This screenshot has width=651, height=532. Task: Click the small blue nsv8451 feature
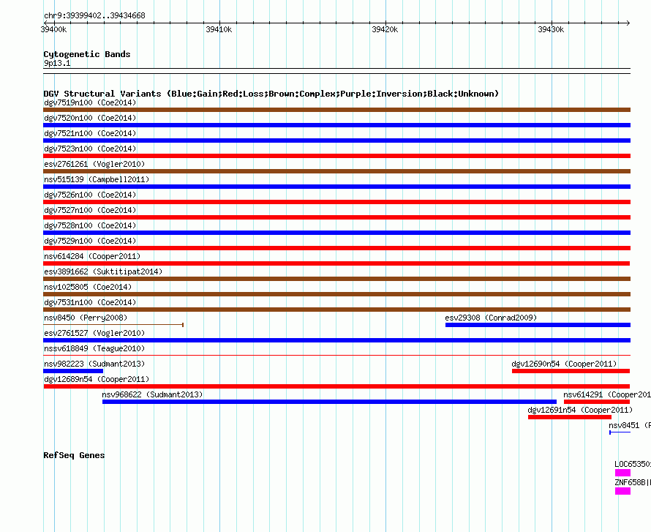pyautogui.click(x=620, y=432)
